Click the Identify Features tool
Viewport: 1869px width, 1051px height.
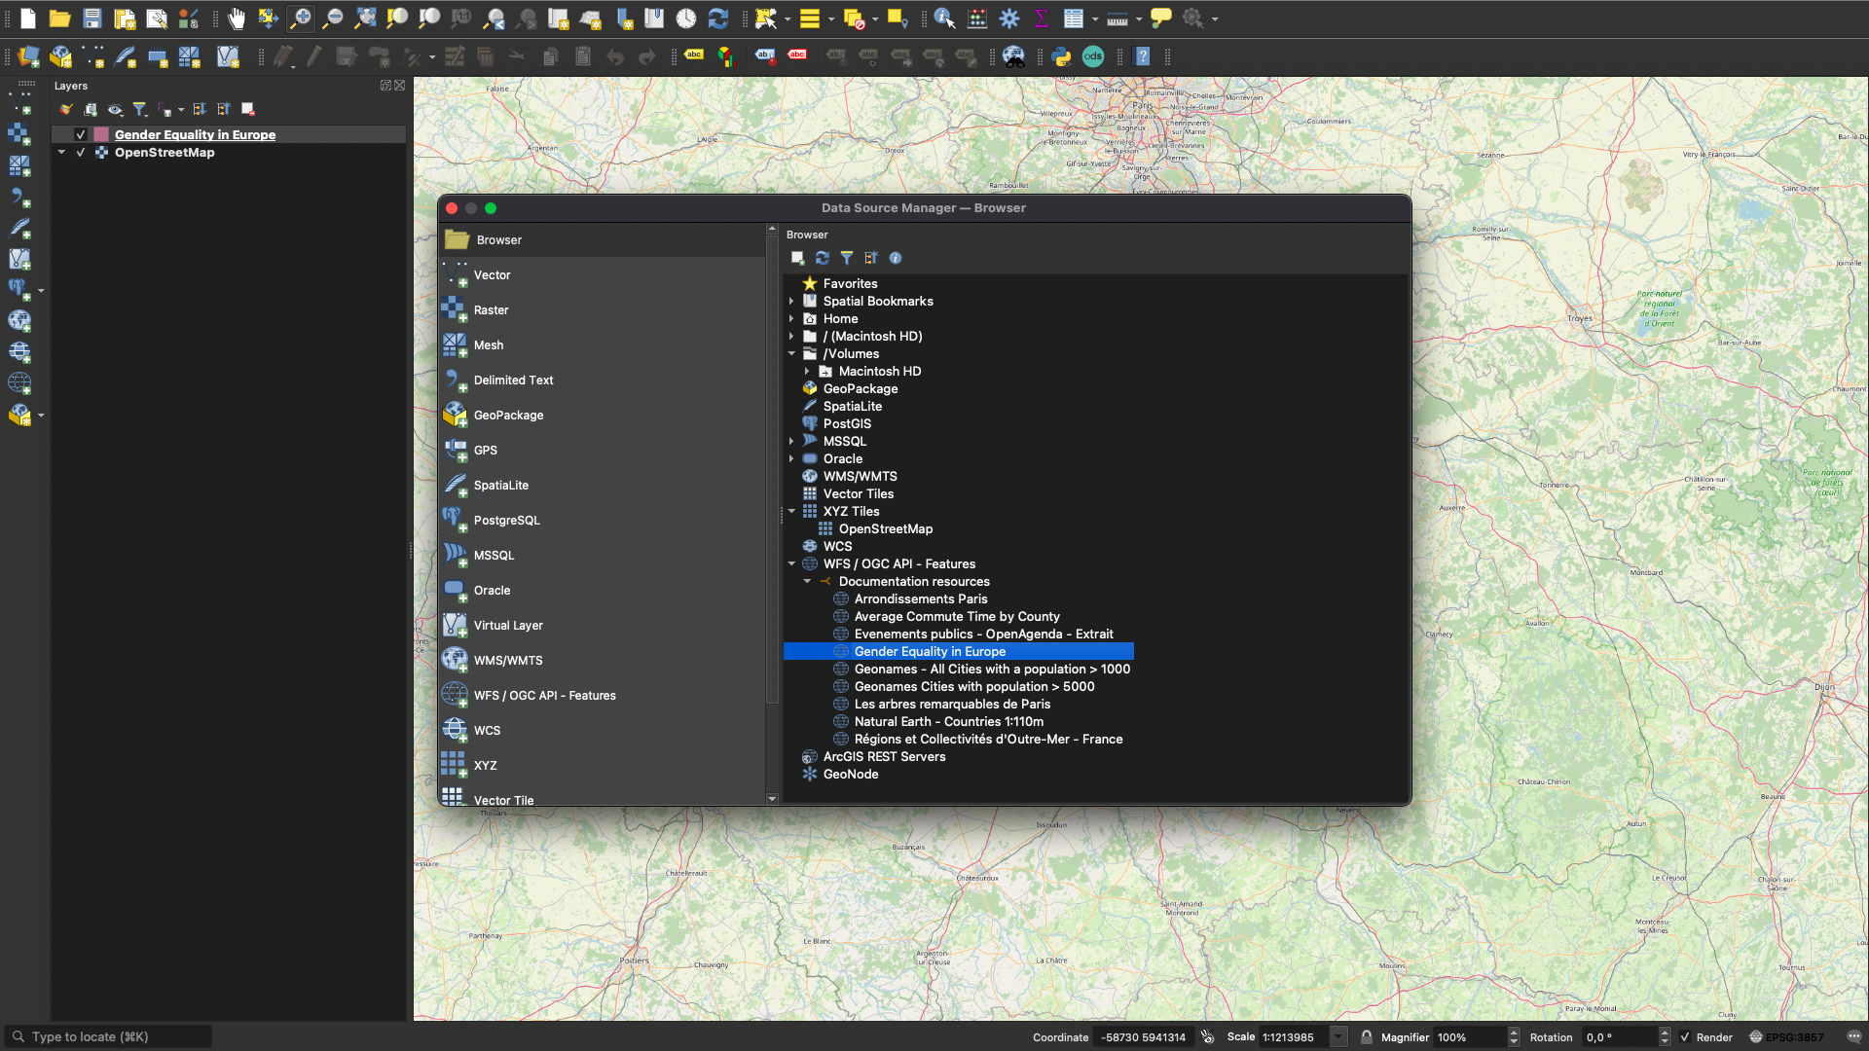pos(943,18)
